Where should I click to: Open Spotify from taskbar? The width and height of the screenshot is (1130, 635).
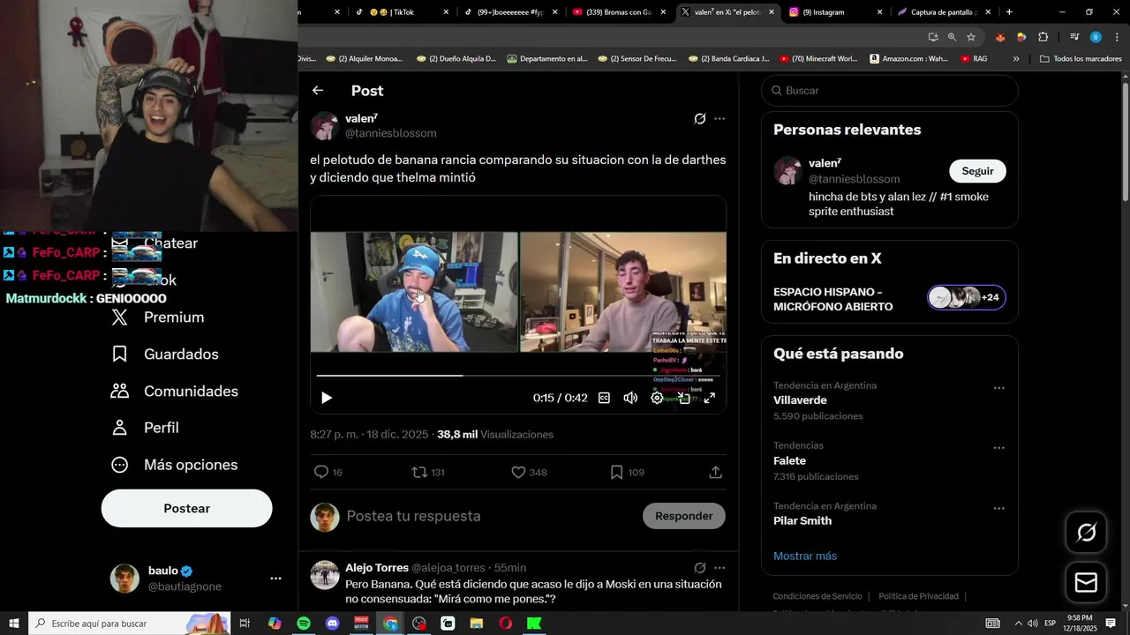coord(304,624)
